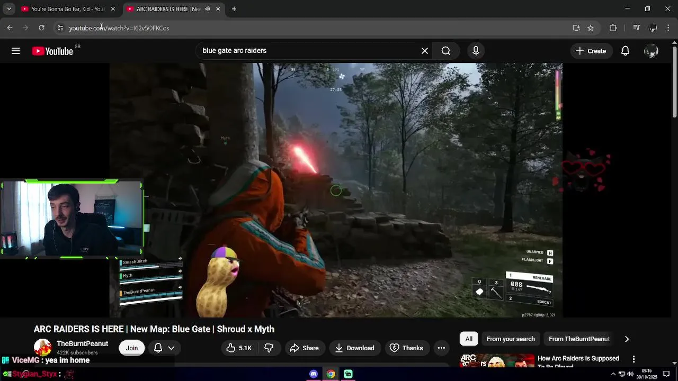Image resolution: width=678 pixels, height=381 pixels.
Task: Send Thanks to the creator
Action: coord(407,348)
